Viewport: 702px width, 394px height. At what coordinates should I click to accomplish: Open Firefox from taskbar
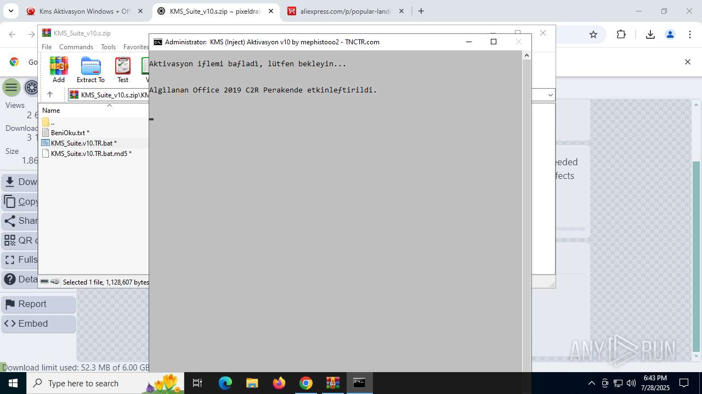point(279,383)
